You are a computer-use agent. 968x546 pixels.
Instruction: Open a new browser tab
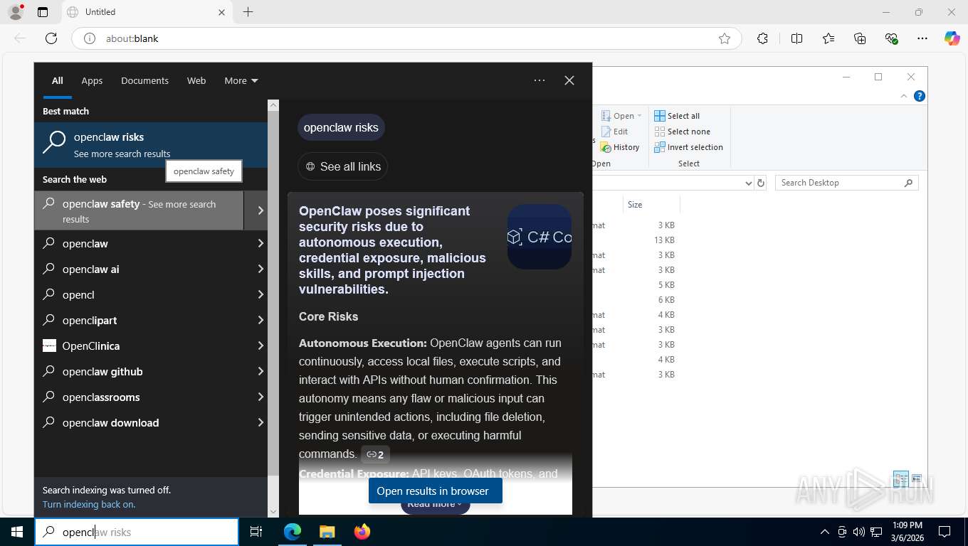click(x=248, y=12)
